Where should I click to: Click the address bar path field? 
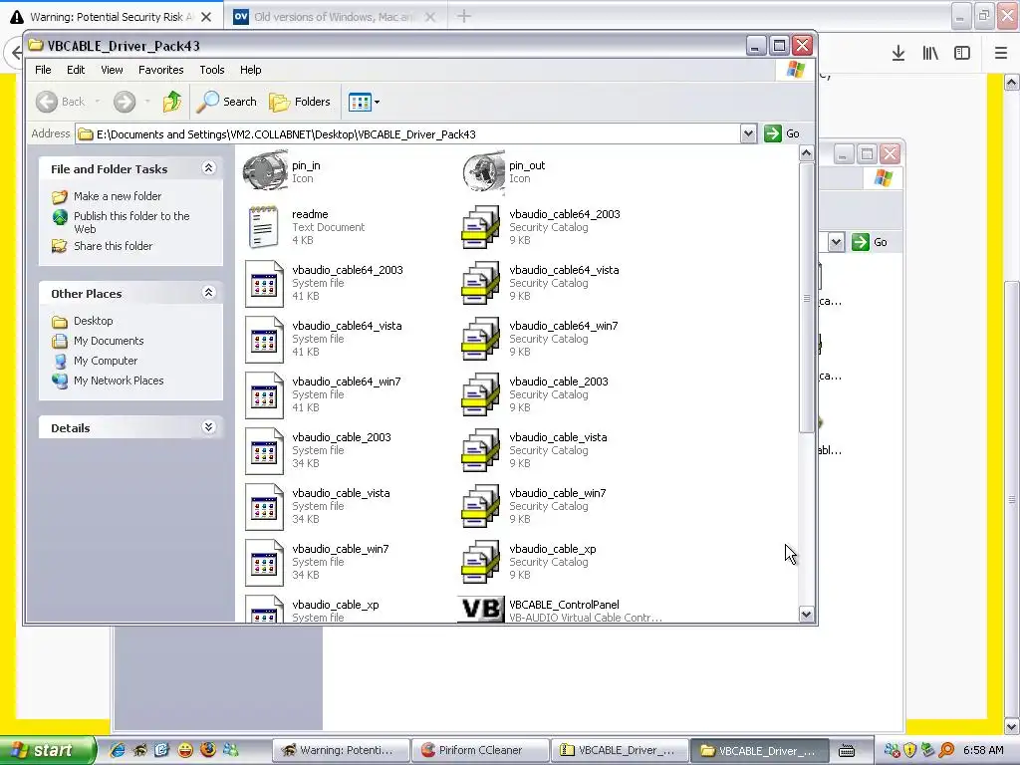(x=407, y=134)
